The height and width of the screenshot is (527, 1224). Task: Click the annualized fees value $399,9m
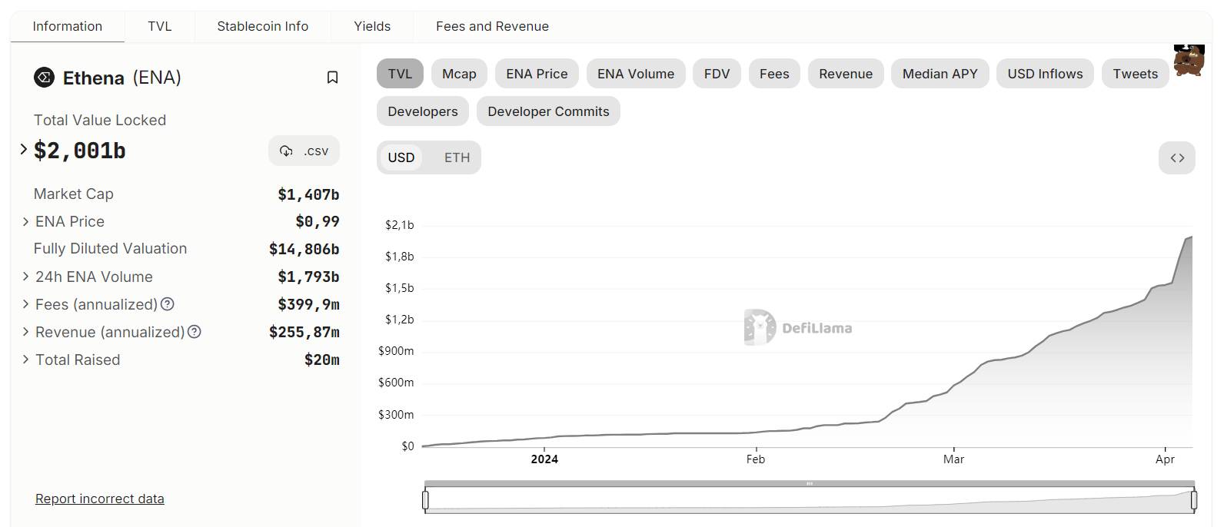tap(308, 304)
